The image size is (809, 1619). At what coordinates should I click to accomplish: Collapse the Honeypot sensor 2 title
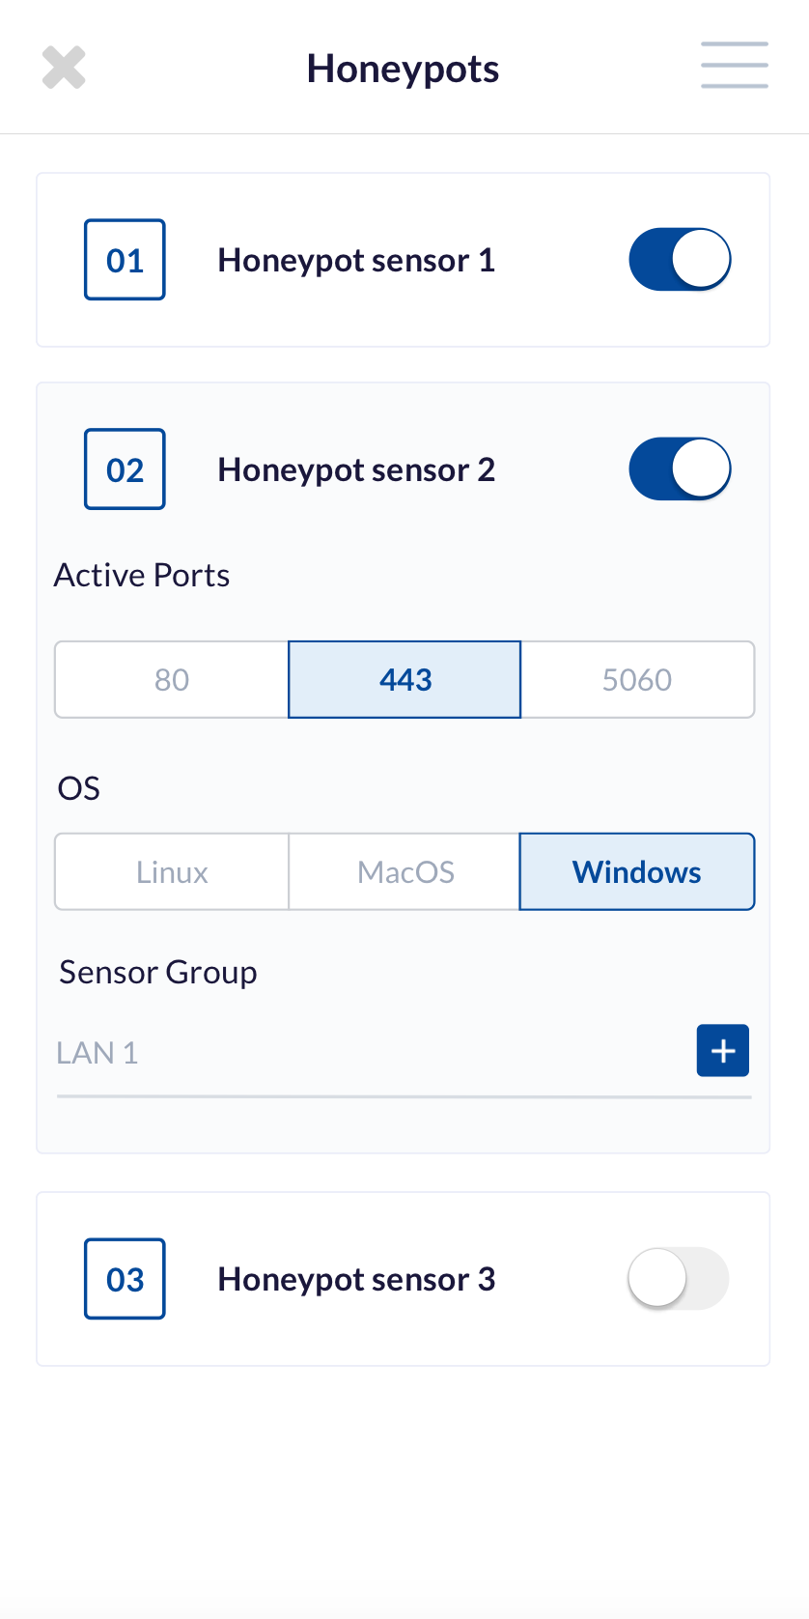click(356, 469)
